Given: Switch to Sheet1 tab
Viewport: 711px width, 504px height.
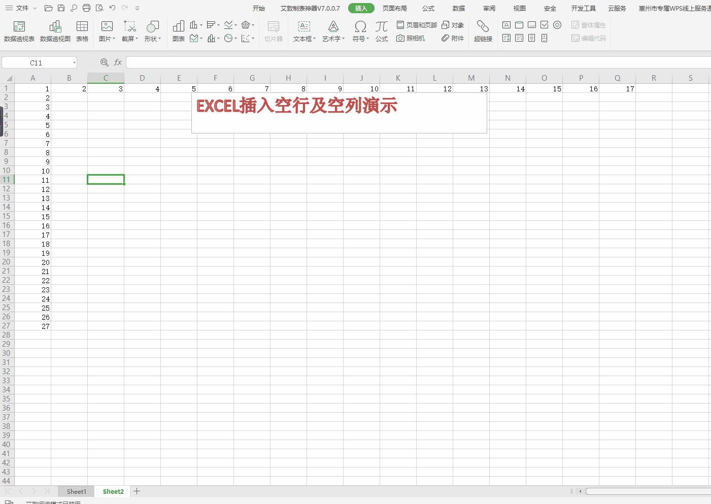Looking at the screenshot, I should click(77, 492).
